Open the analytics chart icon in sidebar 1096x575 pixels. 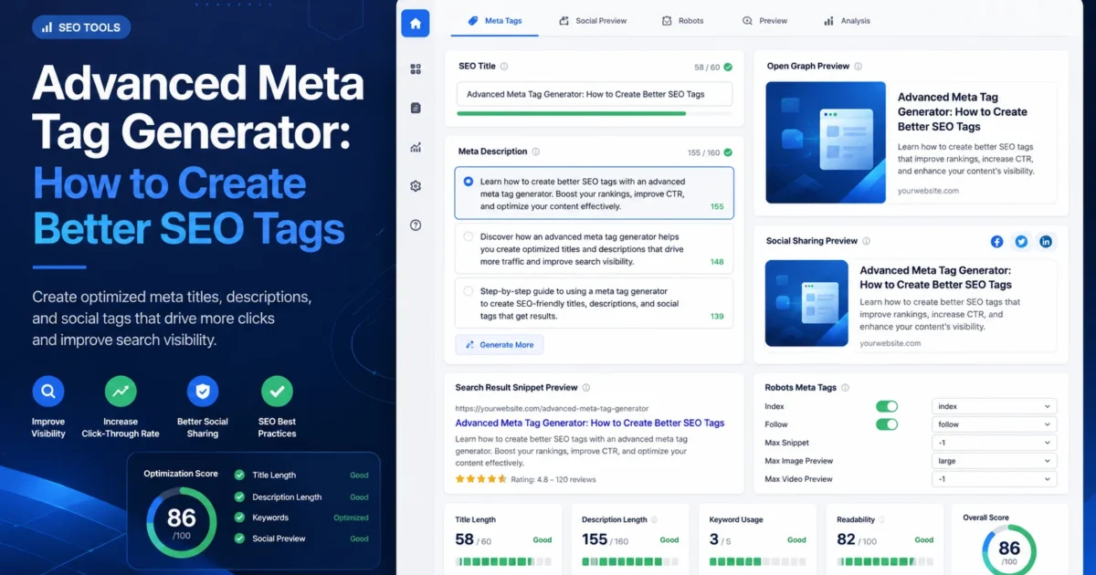coord(416,147)
